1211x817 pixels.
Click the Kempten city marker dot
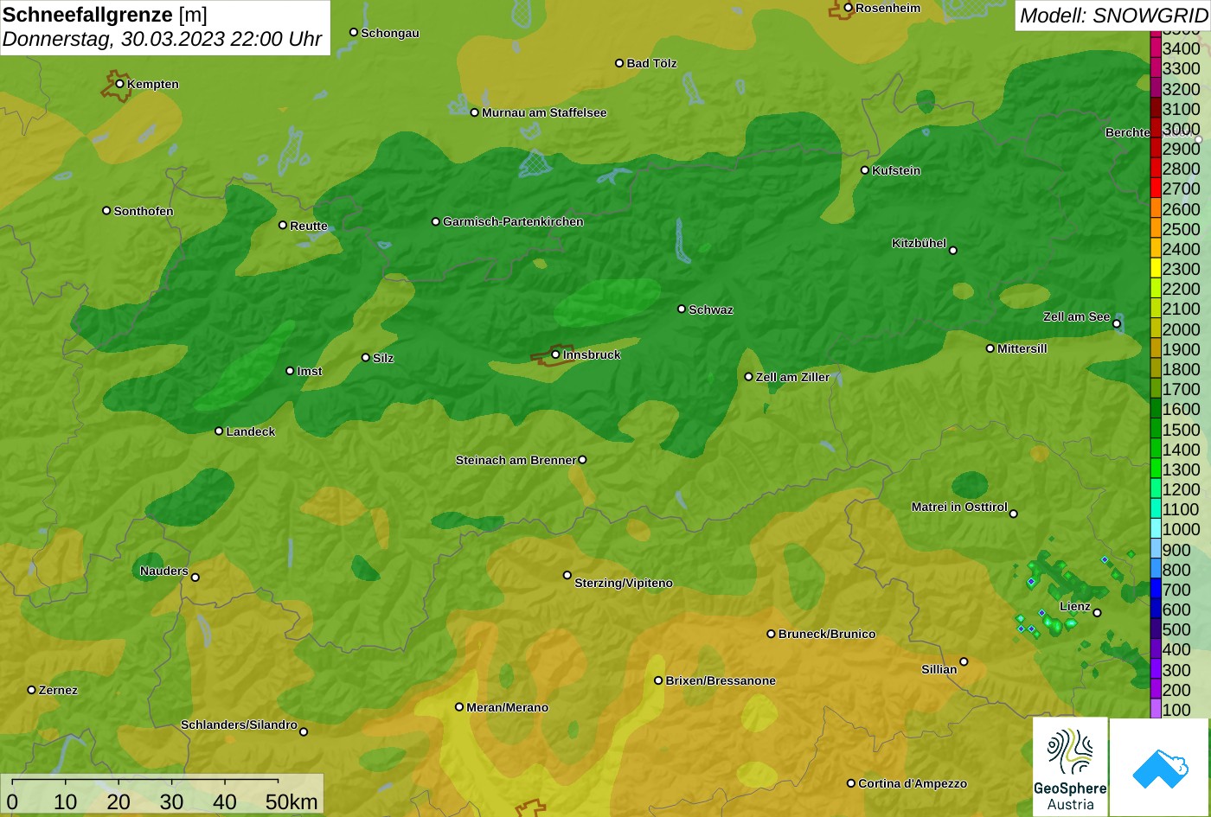point(119,84)
